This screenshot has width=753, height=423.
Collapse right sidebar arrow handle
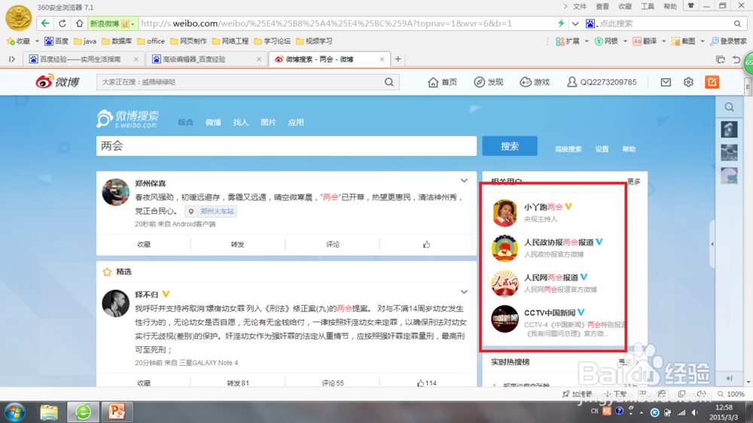[712, 244]
